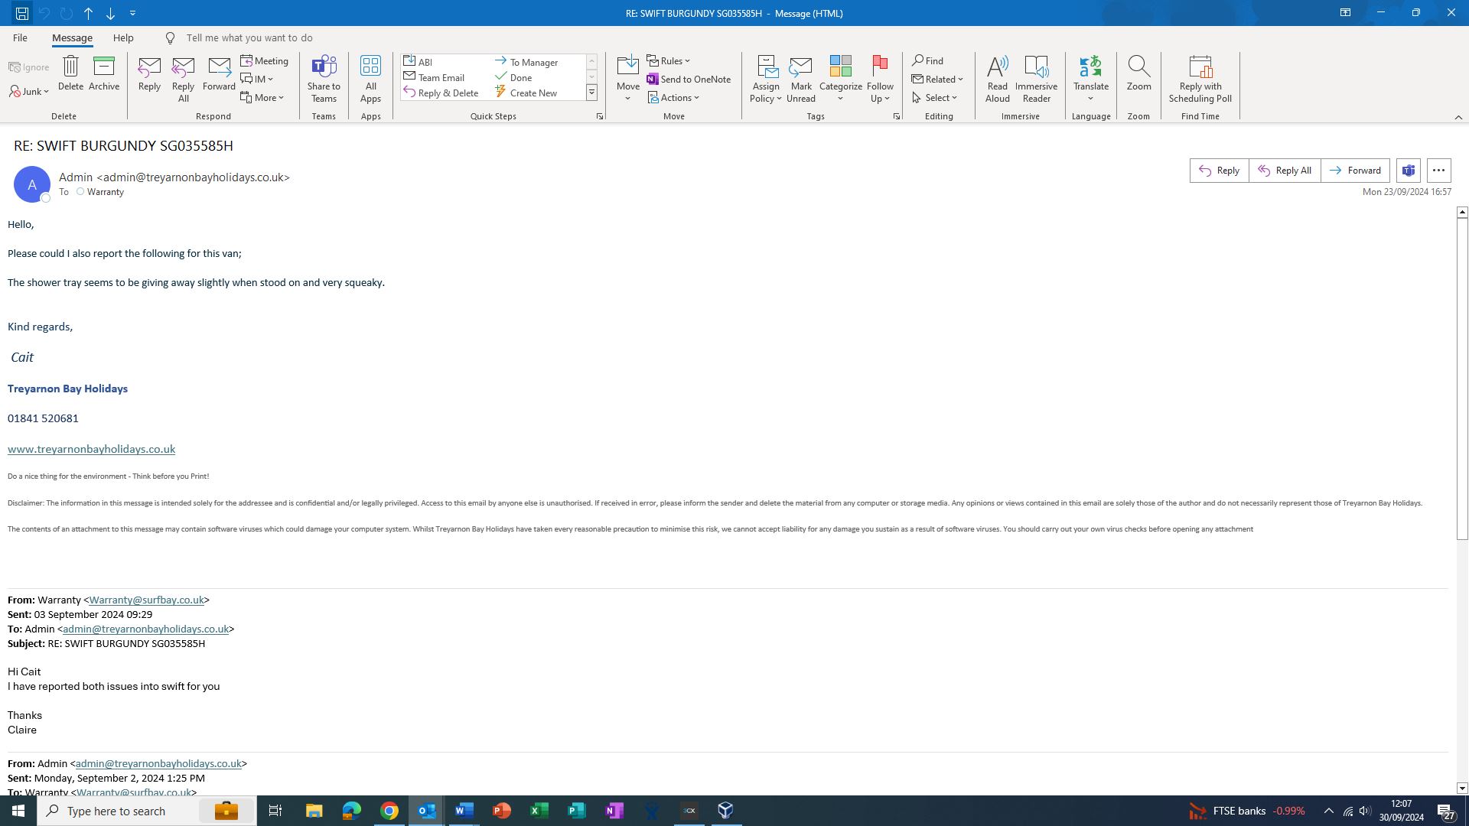The width and height of the screenshot is (1469, 826).
Task: Click Warranty recipient presence circle
Action: coord(80,192)
